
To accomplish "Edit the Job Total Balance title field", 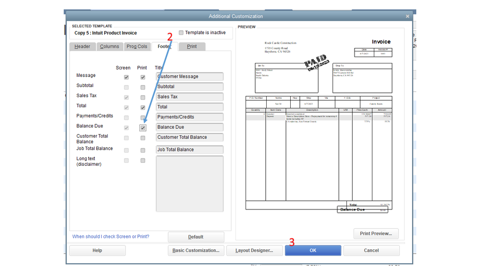I will pyautogui.click(x=189, y=150).
